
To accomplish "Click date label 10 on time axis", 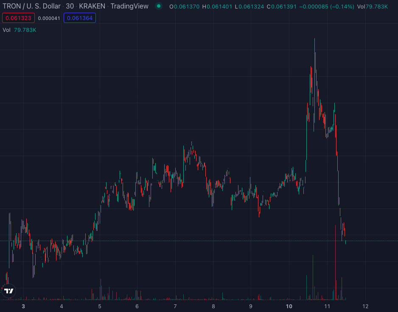I will pyautogui.click(x=289, y=306).
